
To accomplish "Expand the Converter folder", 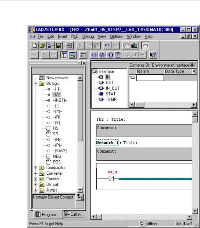I will [x=35, y=174].
